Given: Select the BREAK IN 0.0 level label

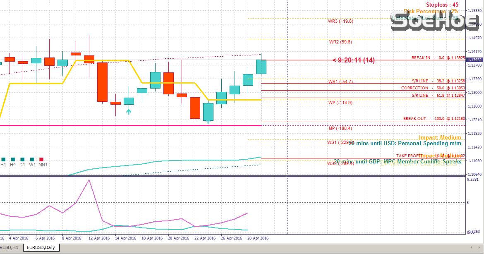Looking at the screenshot, I should point(438,58).
